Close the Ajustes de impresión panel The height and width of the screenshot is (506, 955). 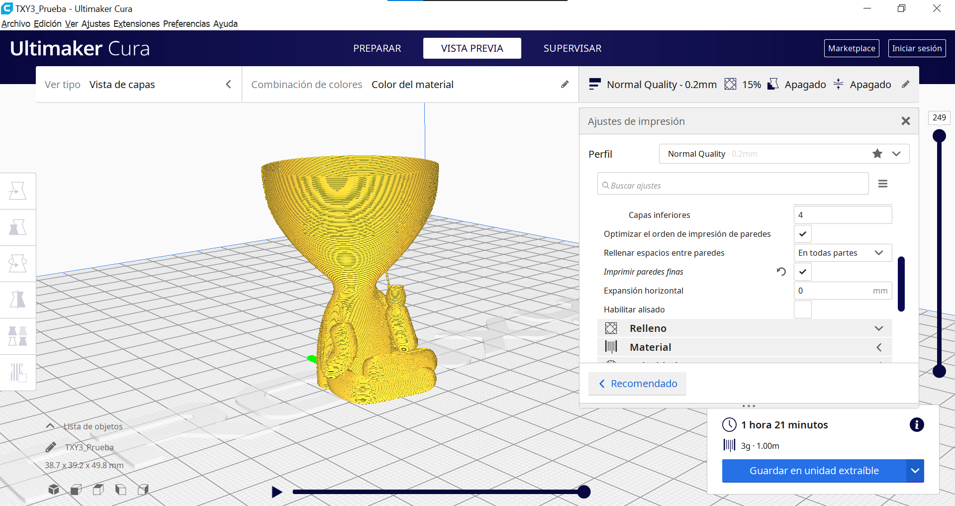[x=906, y=121]
